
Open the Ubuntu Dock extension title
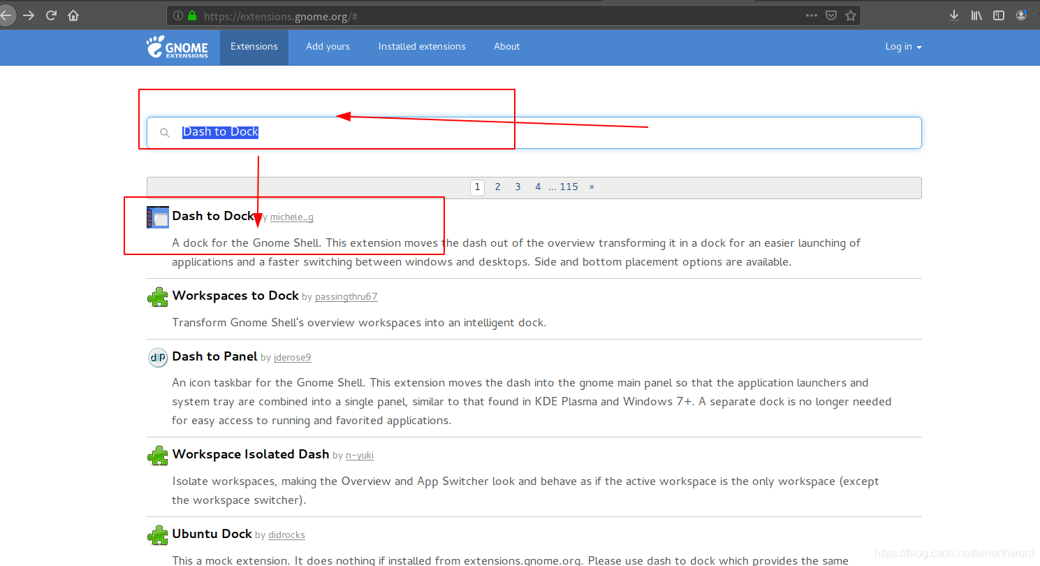pyautogui.click(x=212, y=534)
